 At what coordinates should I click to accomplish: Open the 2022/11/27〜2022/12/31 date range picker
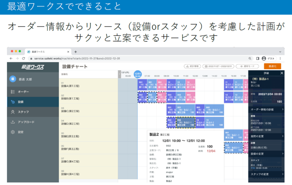[218, 66]
